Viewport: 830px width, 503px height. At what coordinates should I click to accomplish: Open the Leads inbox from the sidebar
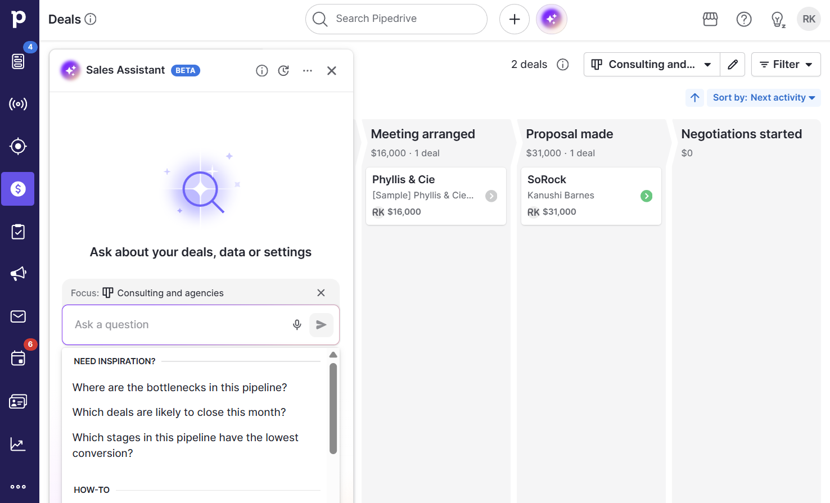point(18,61)
